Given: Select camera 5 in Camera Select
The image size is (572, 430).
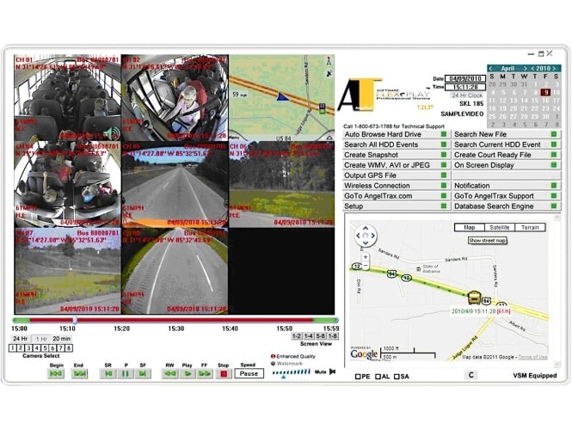Looking at the screenshot, I should pos(45,348).
